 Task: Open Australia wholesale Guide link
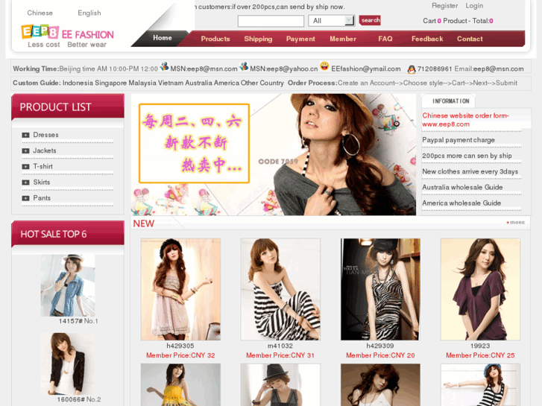[462, 187]
